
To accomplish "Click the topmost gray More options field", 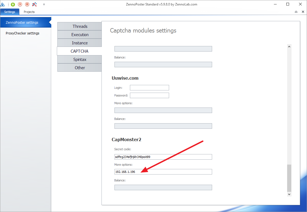I will [163, 49].
